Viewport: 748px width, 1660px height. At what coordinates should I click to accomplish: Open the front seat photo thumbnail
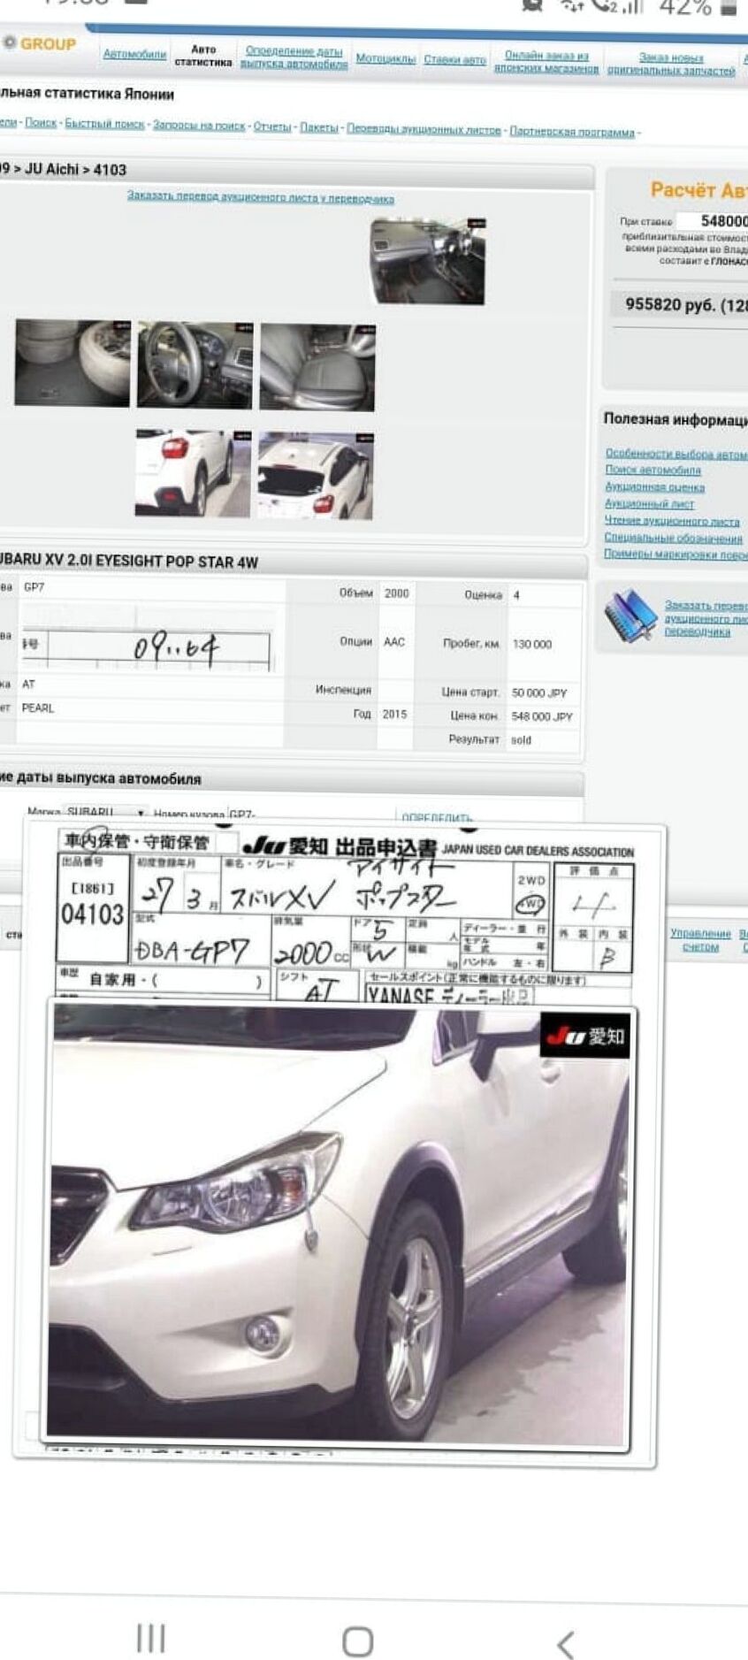tap(317, 367)
